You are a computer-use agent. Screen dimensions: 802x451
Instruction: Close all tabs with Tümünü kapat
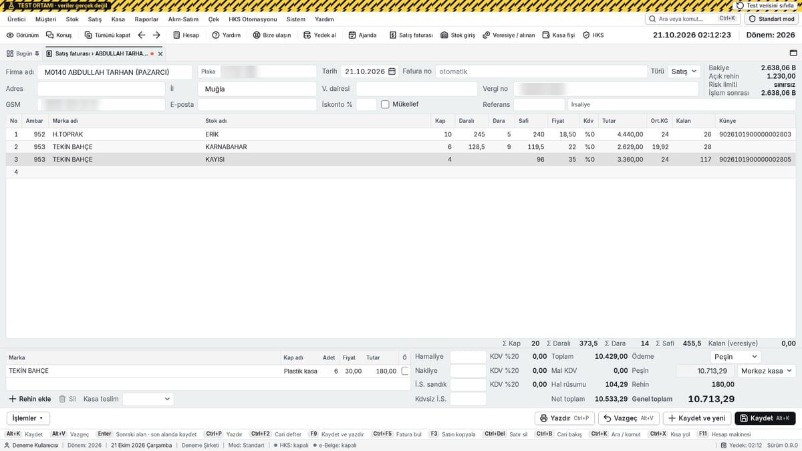coord(107,35)
